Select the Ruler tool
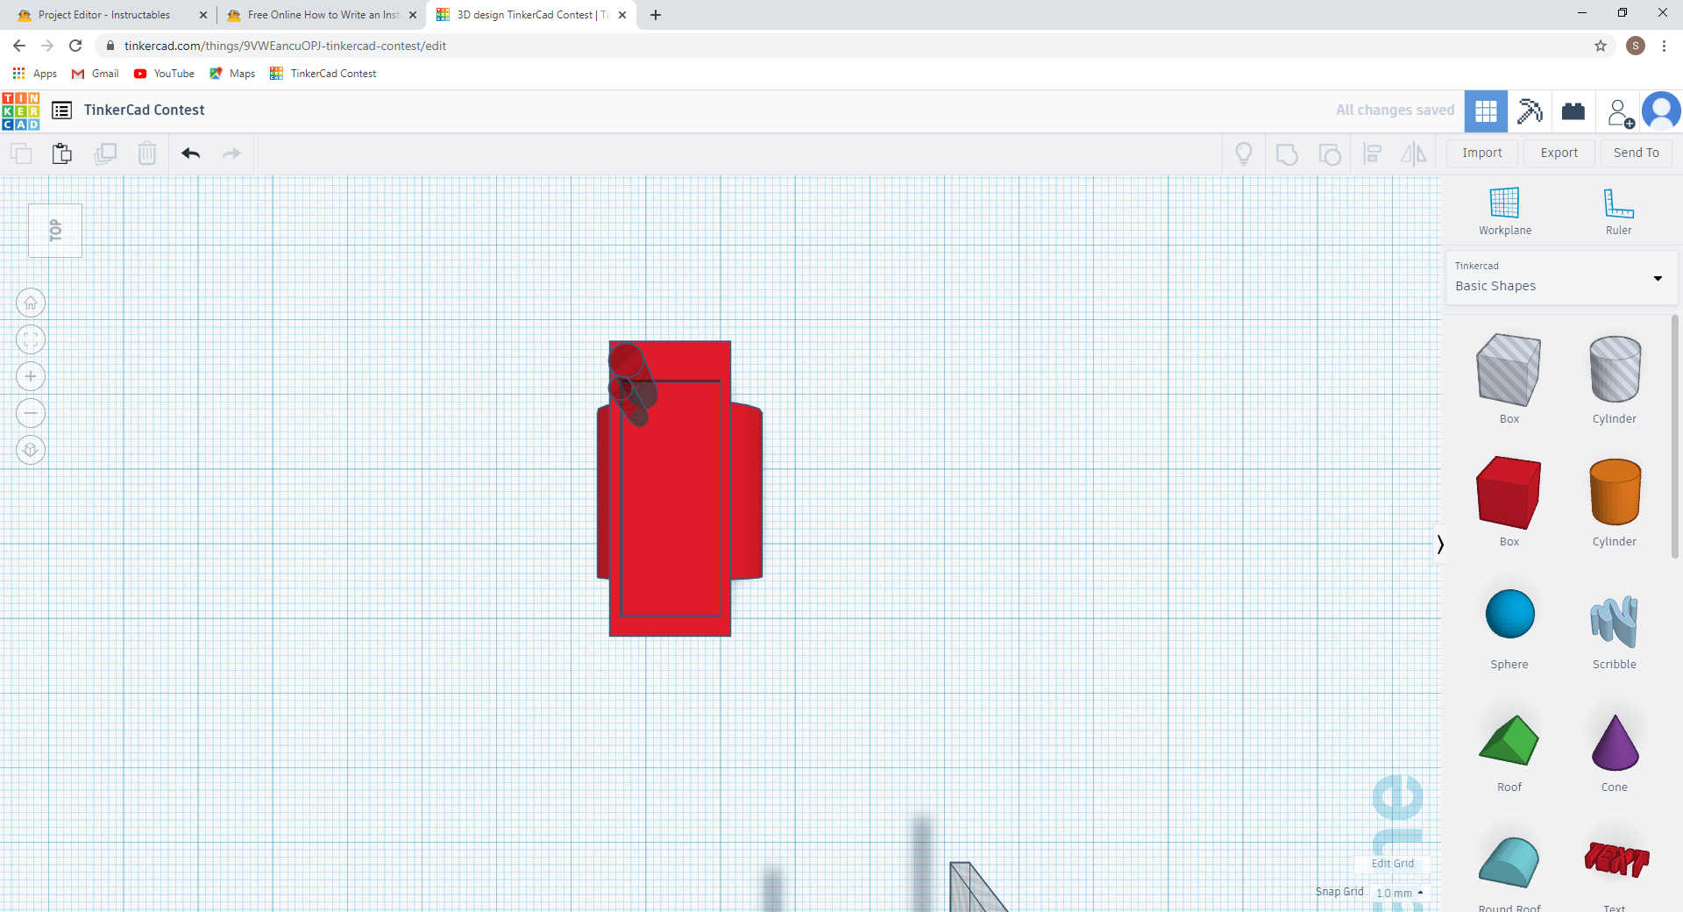Viewport: 1683px width, 912px height. 1618,211
